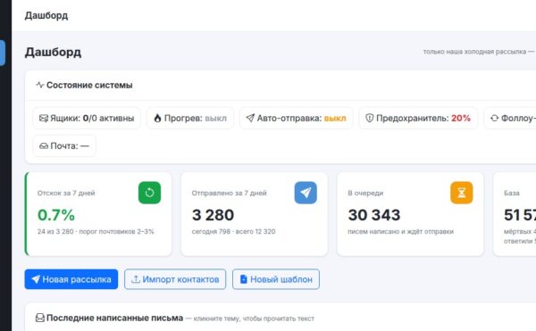Click the note только наша холодная рассылка
The width and height of the screenshot is (536, 331).
tap(474, 52)
